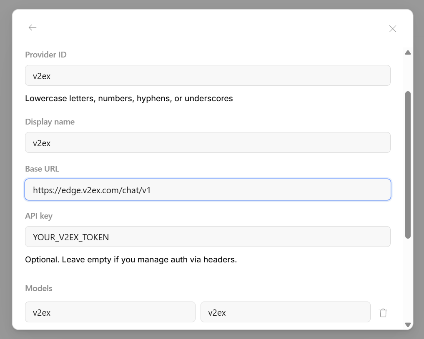Screen dimensions: 424x339
Task: Click into the Base URL field
Action: [x=208, y=189]
